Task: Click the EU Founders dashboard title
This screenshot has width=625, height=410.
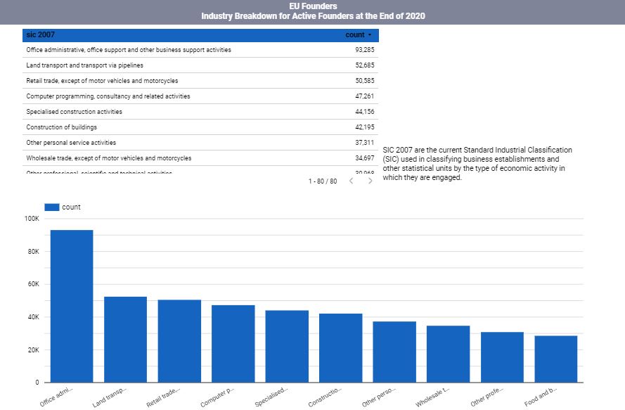Action: pyautogui.click(x=312, y=6)
